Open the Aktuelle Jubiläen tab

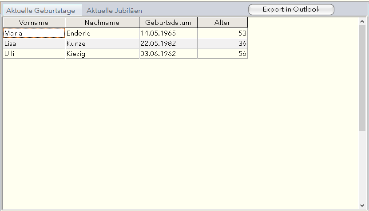pyautogui.click(x=114, y=10)
